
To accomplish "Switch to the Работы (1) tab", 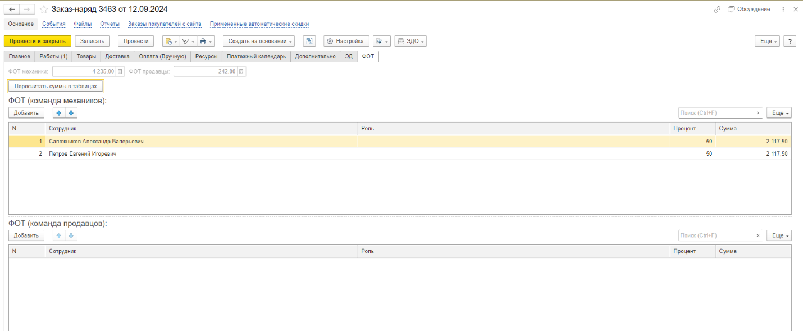I will coord(53,56).
